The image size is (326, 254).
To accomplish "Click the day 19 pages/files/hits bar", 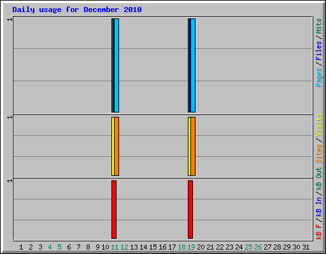I will (x=192, y=65).
